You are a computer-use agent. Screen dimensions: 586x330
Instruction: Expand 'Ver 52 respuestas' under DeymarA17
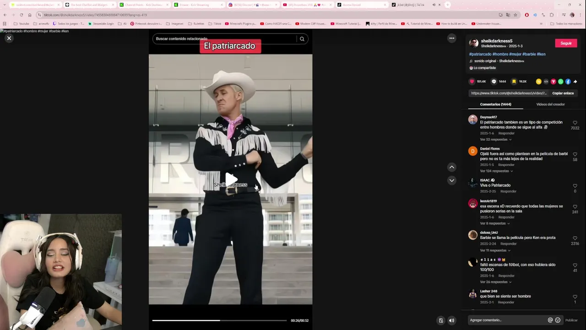coord(495,139)
